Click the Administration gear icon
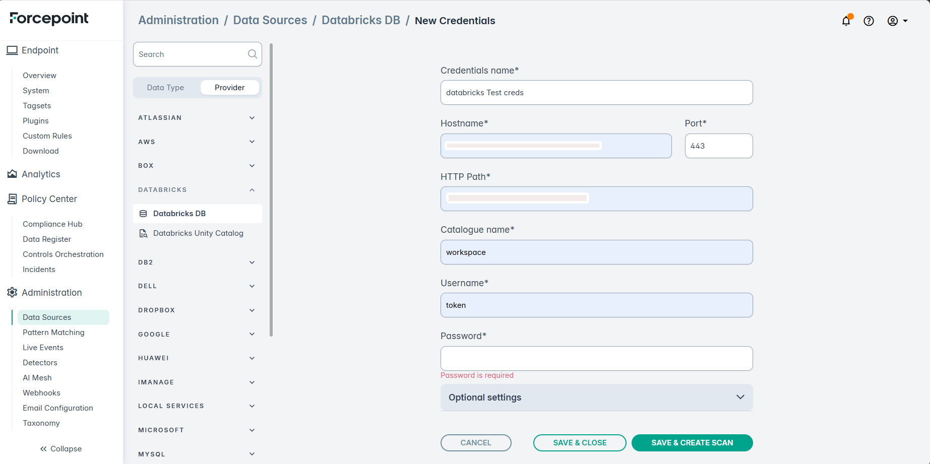 pos(12,293)
